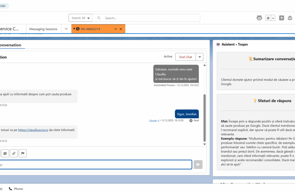This screenshot has width=295, height=193.
Task: Switch to the Messaging Sessions tab
Action: tap(43, 29)
